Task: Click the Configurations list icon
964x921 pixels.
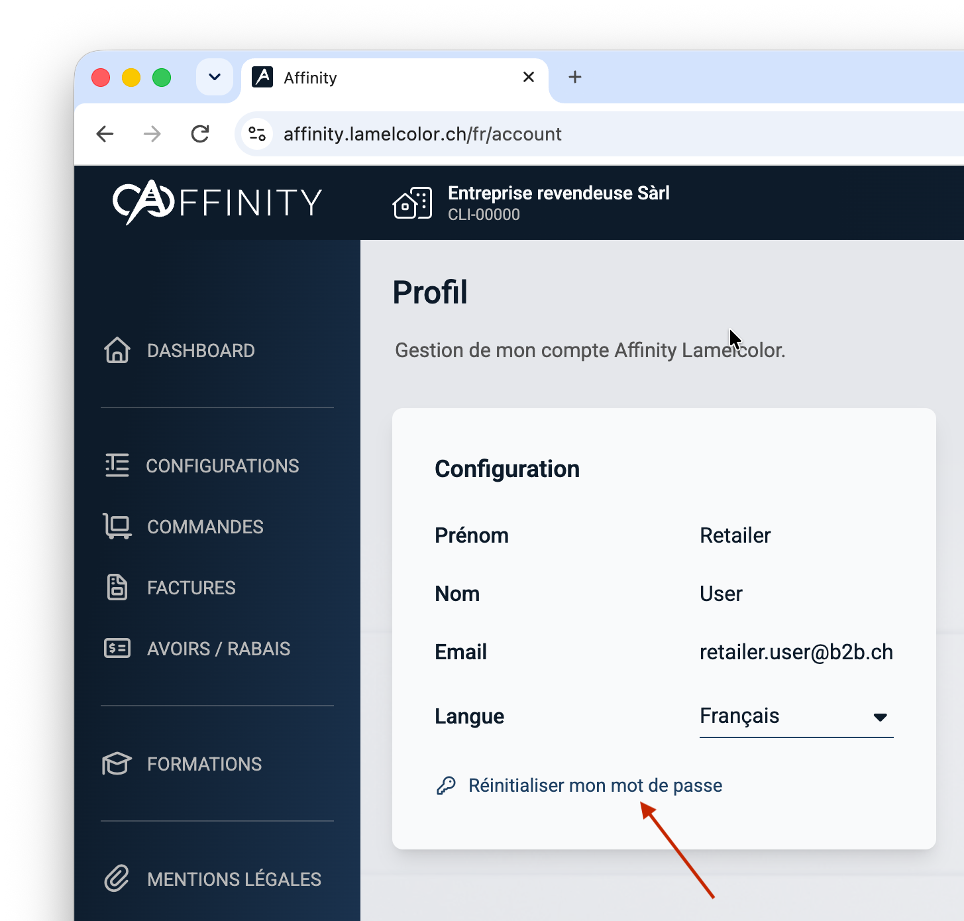Action: [117, 465]
